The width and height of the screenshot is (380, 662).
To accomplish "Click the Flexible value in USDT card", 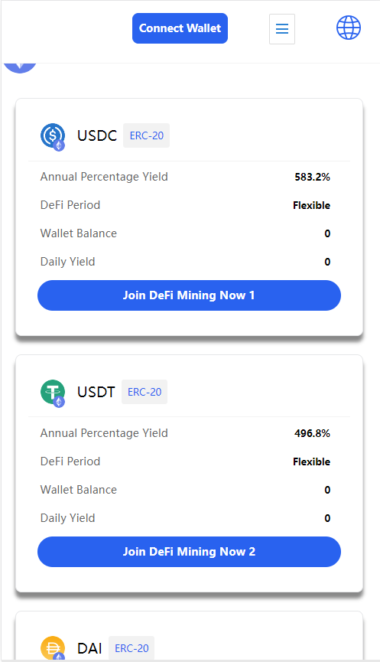I will tap(312, 461).
